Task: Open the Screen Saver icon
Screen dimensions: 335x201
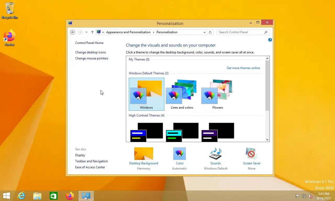Action: pyautogui.click(x=252, y=154)
